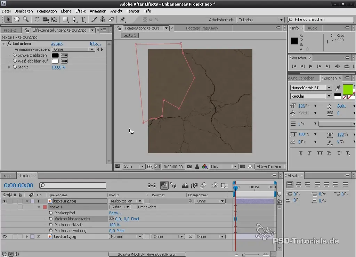This screenshot has height=257, width=356.
Task: Toggle stopwatch for Weiche Maskenkante
Action: (51, 219)
